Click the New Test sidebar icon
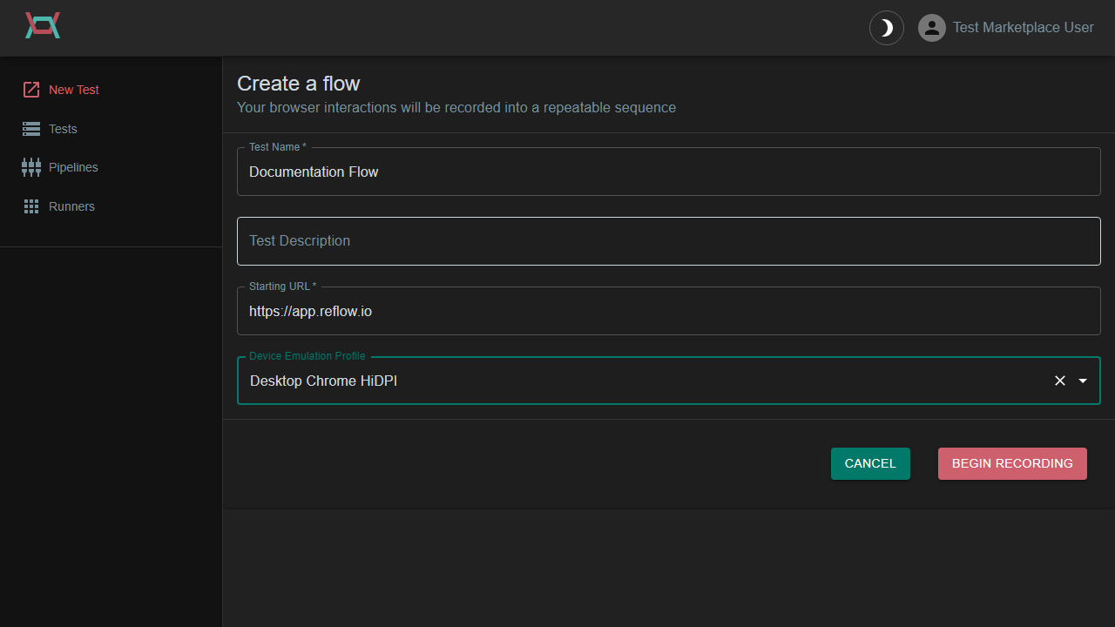 point(31,90)
